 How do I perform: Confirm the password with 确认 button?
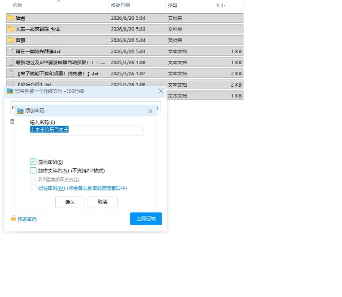[70, 202]
